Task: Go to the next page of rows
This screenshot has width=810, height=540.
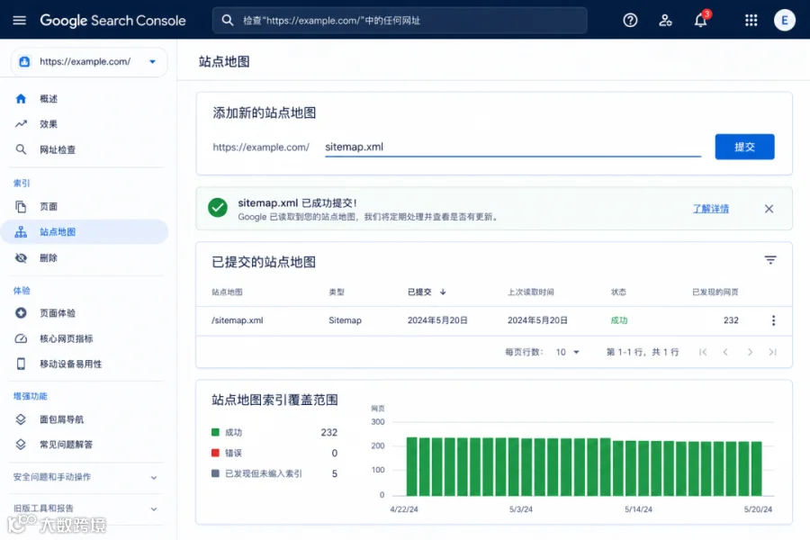Action: tap(750, 352)
